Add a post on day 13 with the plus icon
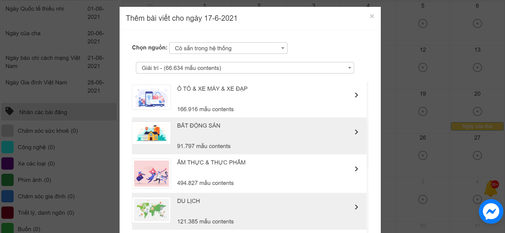The image size is (505, 233). coord(477,67)
